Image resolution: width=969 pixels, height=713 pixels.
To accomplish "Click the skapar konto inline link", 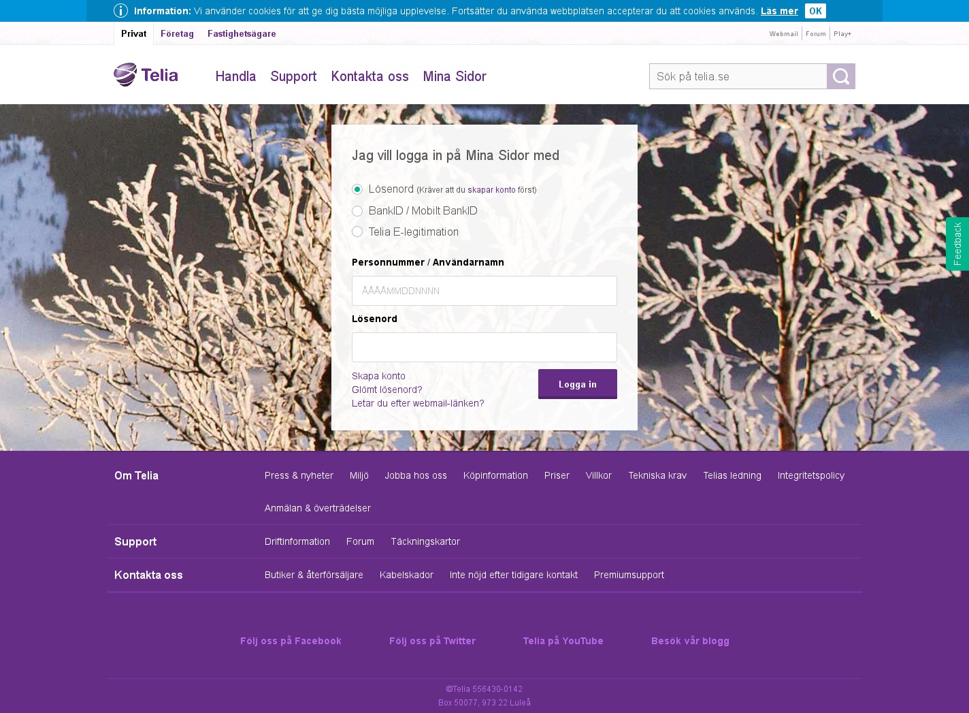I will point(491,190).
